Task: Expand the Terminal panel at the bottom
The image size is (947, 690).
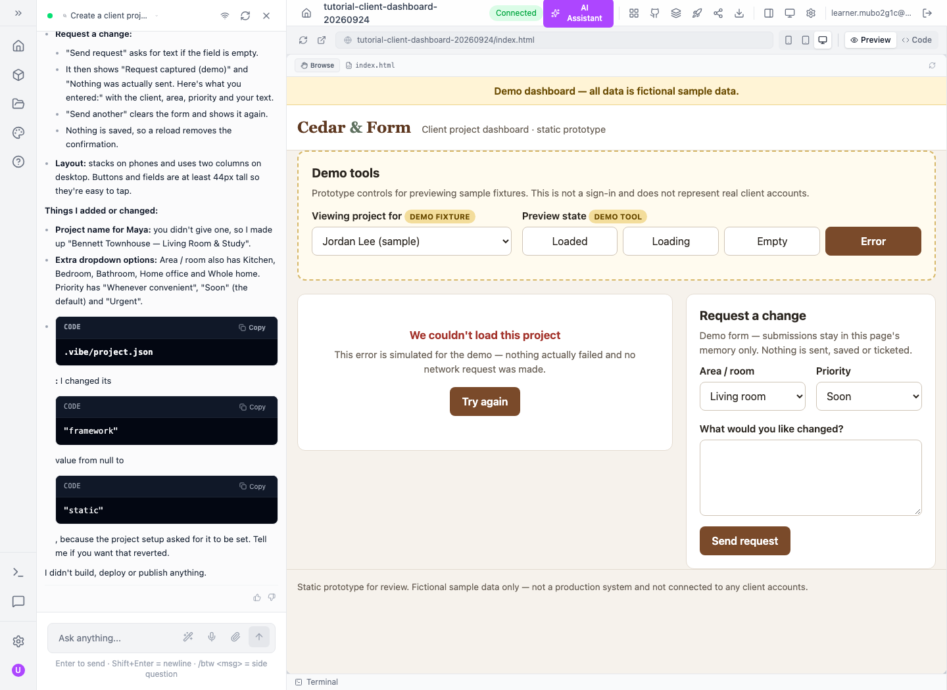Action: 317,682
